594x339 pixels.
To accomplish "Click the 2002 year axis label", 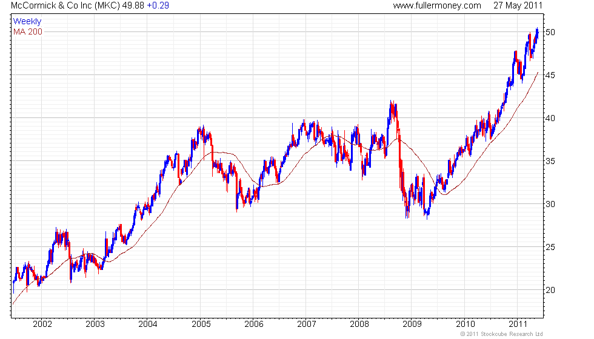I will pos(42,324).
